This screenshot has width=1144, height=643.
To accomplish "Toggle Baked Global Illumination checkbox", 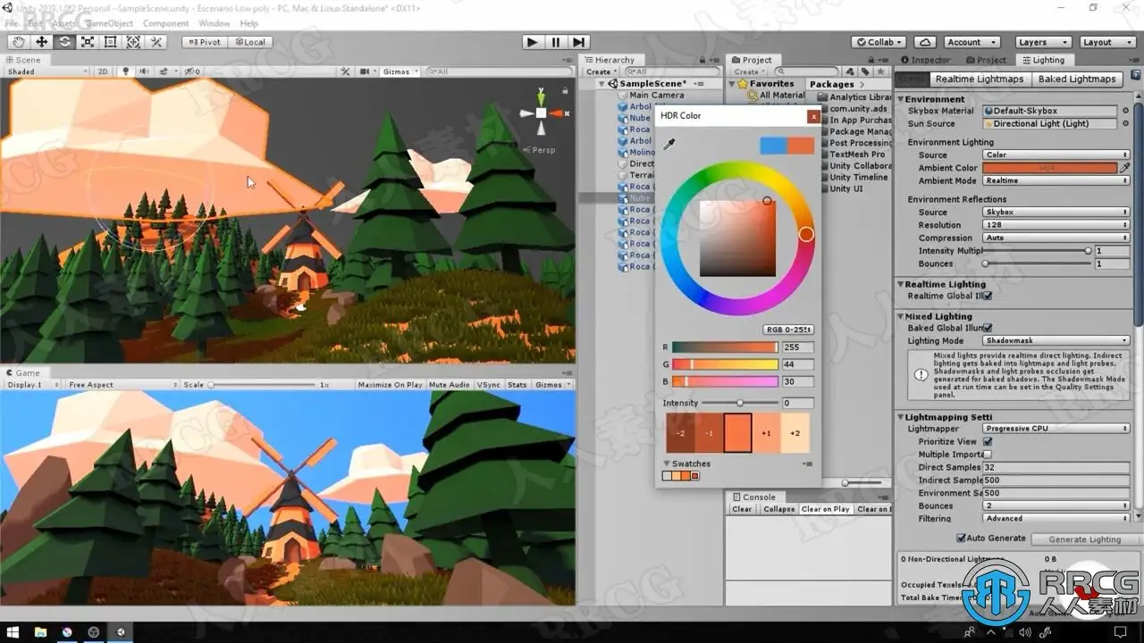I will coord(988,328).
